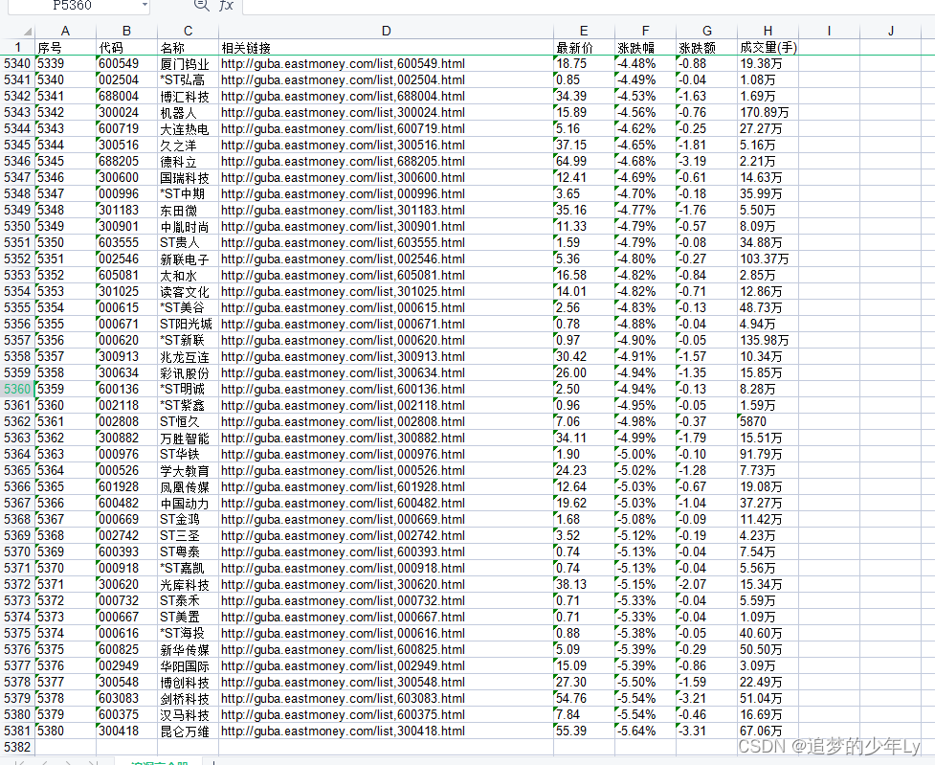Click the fx insert function icon
The width and height of the screenshot is (935, 765).
(226, 6)
